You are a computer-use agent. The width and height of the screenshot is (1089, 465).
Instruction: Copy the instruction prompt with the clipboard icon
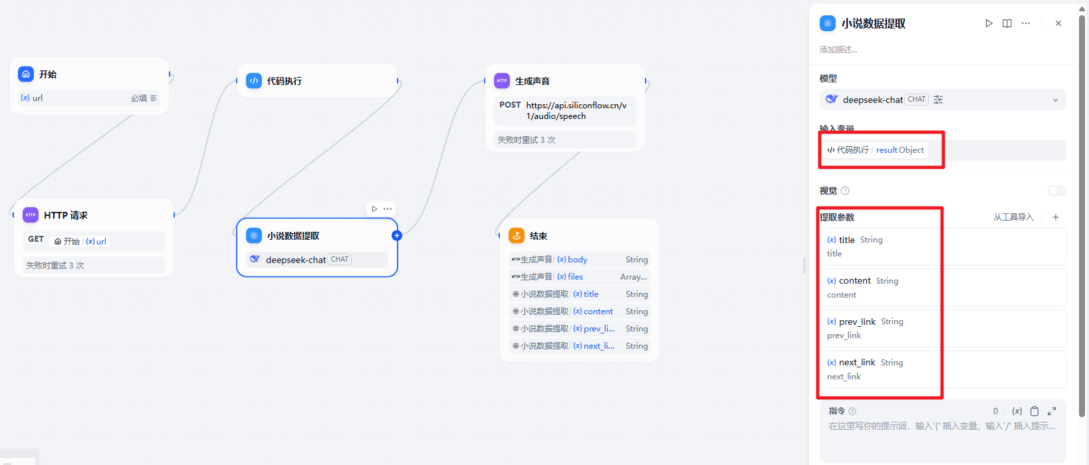pos(1034,411)
